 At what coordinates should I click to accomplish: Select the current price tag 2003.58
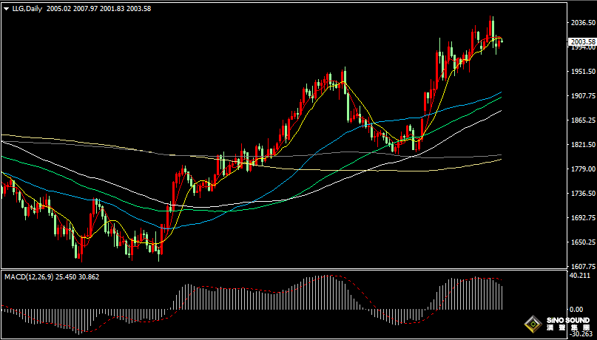[582, 41]
